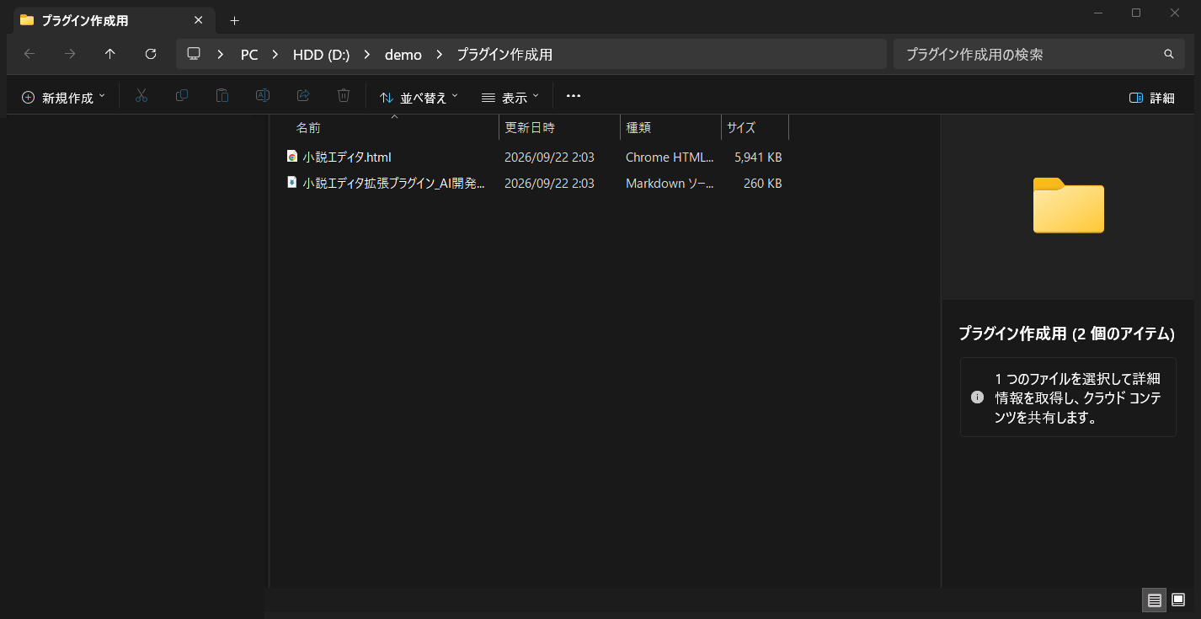
Task: Click the demo breadcrumb
Action: point(403,55)
